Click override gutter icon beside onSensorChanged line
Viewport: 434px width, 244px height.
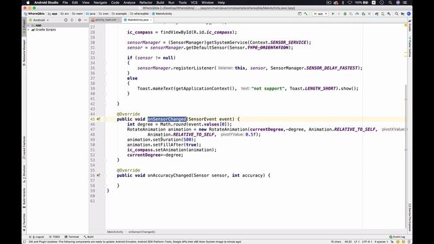(98, 119)
